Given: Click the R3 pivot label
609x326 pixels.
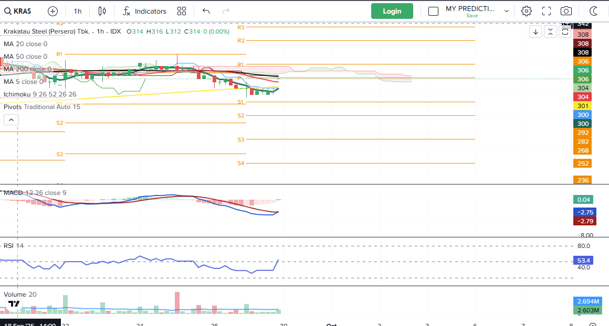Looking at the screenshot, I should click(241, 28).
